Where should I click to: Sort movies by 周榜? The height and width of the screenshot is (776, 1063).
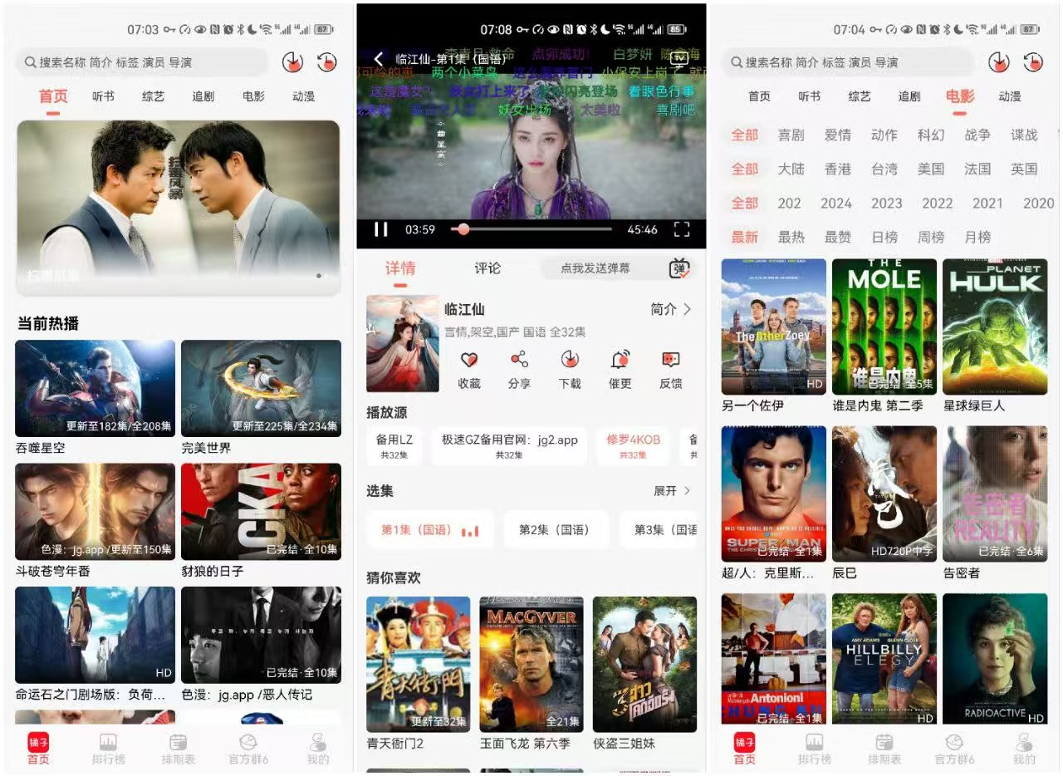click(931, 237)
